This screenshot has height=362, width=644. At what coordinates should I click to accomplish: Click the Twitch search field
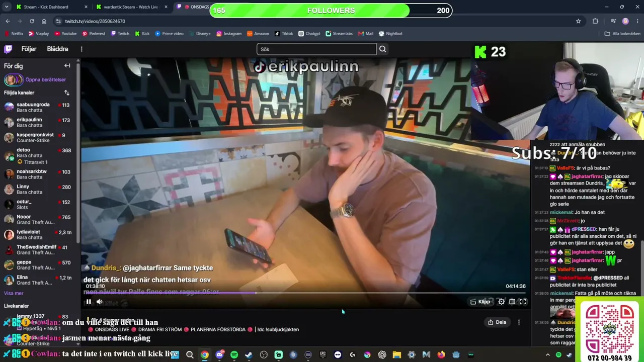(x=316, y=49)
